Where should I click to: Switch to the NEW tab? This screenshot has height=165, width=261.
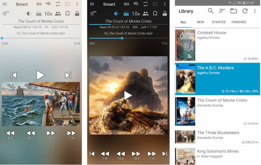pos(201,22)
